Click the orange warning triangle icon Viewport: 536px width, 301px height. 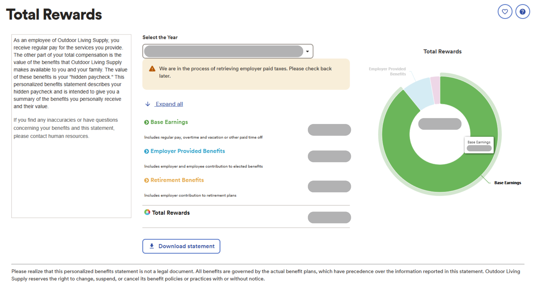click(152, 69)
